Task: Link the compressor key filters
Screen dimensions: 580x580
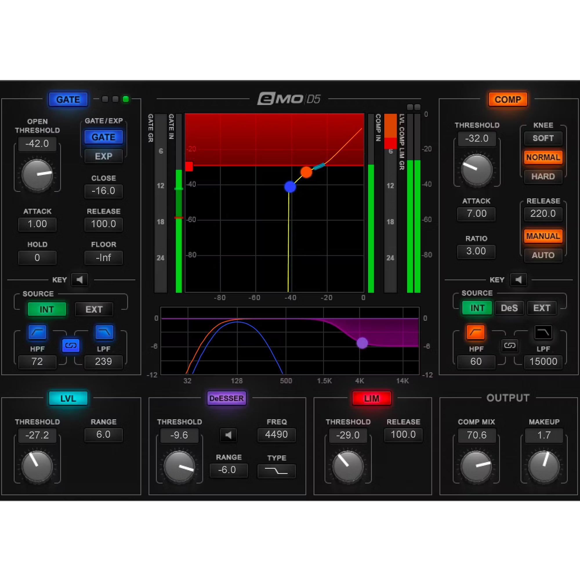Action: tap(510, 346)
